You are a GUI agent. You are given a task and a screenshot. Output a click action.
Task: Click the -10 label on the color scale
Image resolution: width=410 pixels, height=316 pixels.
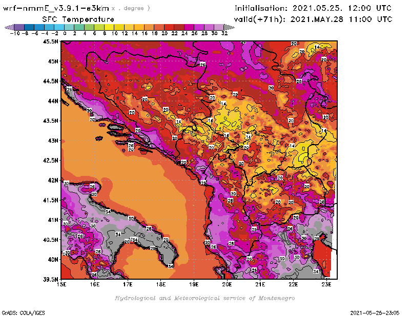click(14, 33)
